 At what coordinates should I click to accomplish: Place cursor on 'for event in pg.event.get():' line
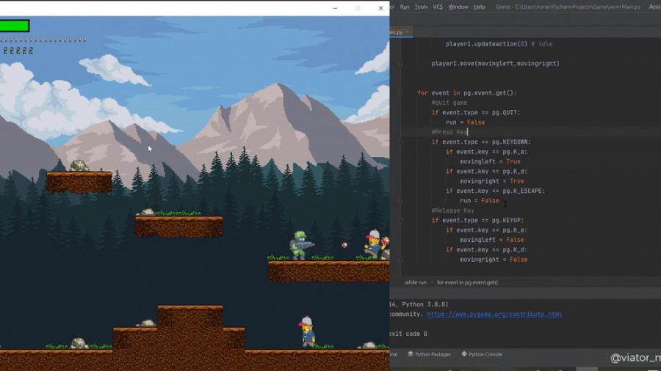(x=466, y=93)
